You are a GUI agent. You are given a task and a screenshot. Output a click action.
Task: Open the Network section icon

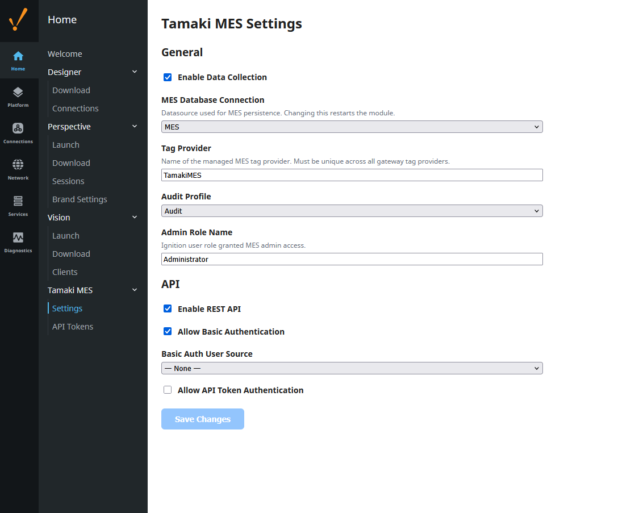tap(18, 169)
